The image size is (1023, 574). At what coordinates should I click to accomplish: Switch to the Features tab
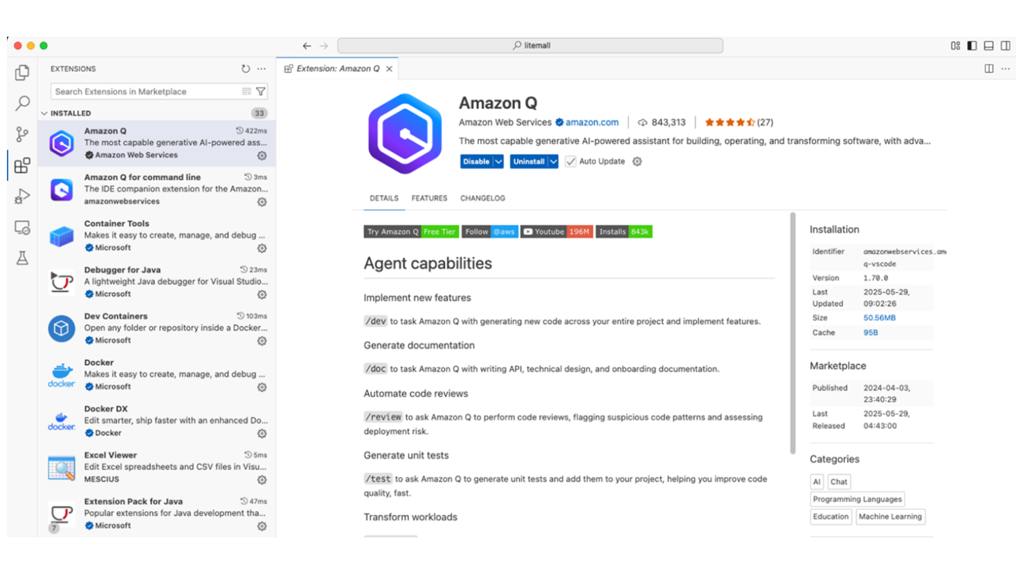tap(429, 198)
